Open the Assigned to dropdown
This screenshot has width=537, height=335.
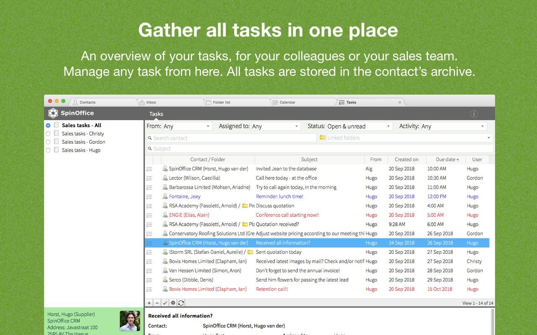pyautogui.click(x=276, y=126)
